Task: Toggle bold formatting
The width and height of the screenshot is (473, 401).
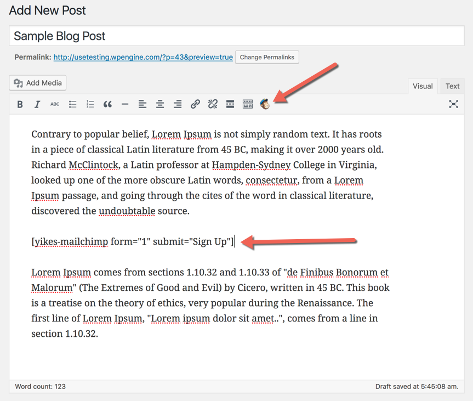Action: coord(20,104)
